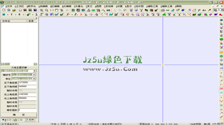Click the open folder icon
The width and height of the screenshot is (224, 125).
(14, 10)
